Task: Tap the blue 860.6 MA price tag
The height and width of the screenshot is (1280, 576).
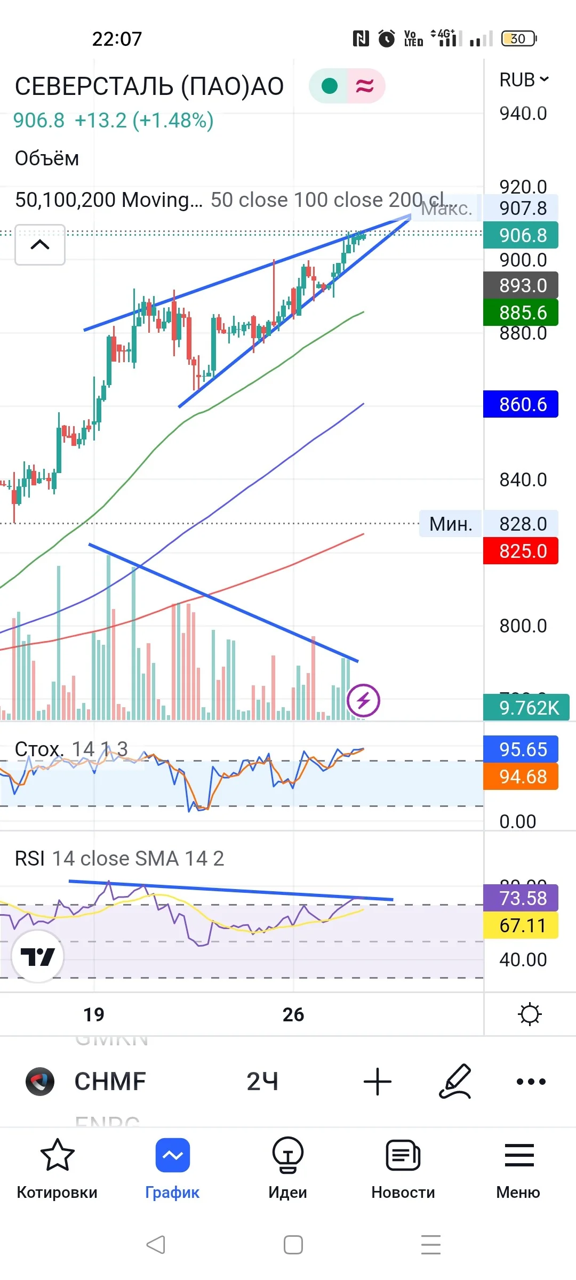Action: tap(521, 404)
